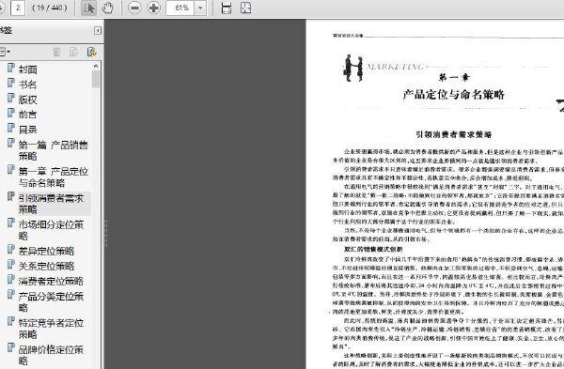Click the delete bookmark trash icon
Screen dimensions: 564x369
(x=56, y=52)
